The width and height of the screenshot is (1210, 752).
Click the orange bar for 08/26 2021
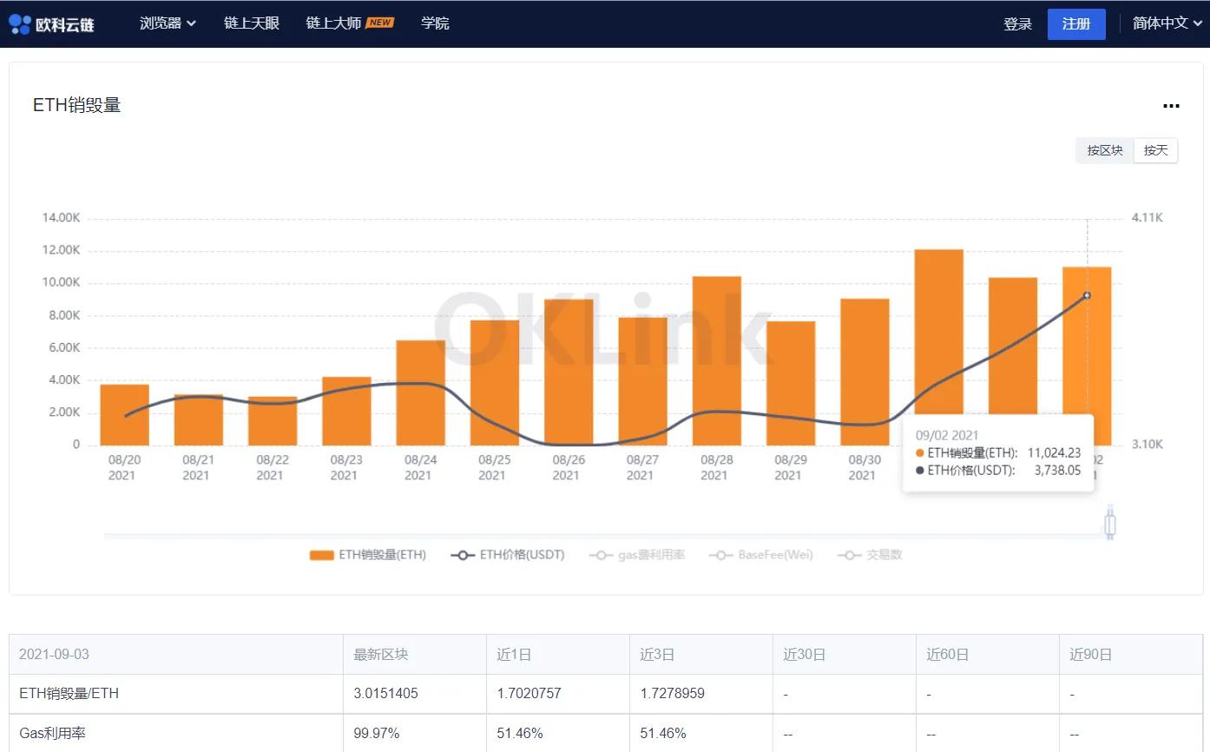[x=569, y=373]
